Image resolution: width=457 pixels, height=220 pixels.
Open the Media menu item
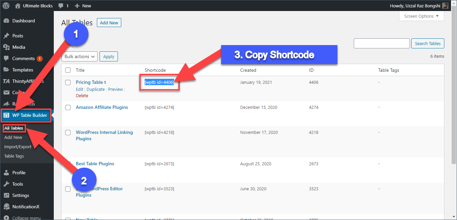click(x=19, y=47)
